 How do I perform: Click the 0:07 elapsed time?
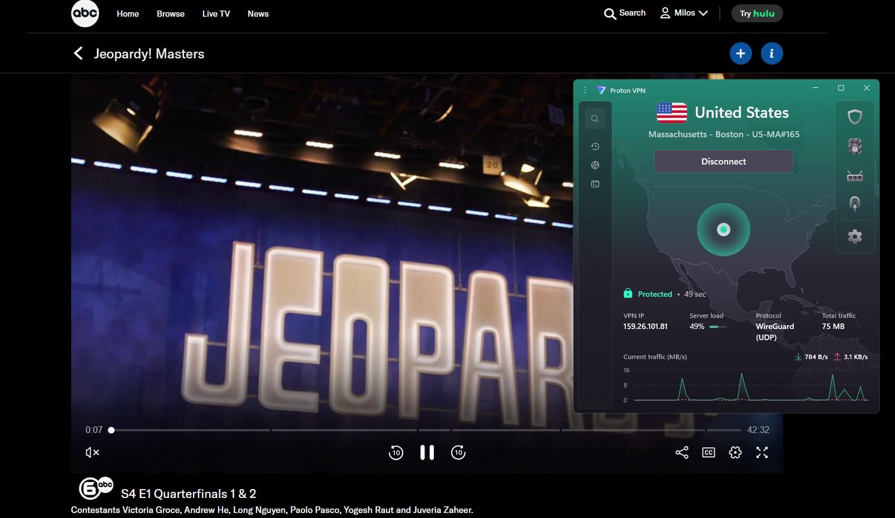94,430
